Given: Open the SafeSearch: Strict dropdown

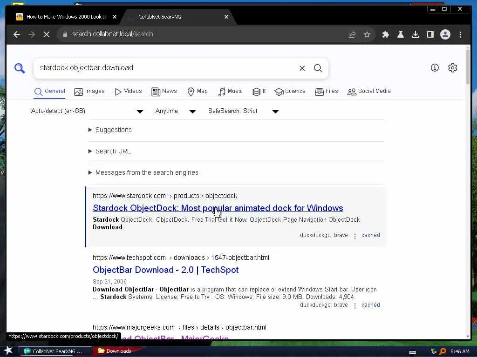Looking at the screenshot, I should click(243, 111).
